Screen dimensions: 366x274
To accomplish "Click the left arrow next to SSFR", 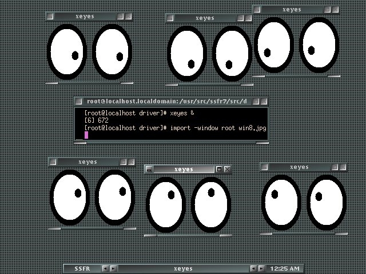I will (105, 268).
